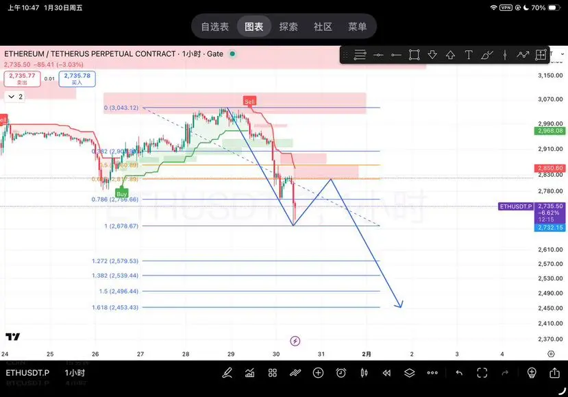Select the arrow up marker tool
The image size is (568, 397).
450,55
